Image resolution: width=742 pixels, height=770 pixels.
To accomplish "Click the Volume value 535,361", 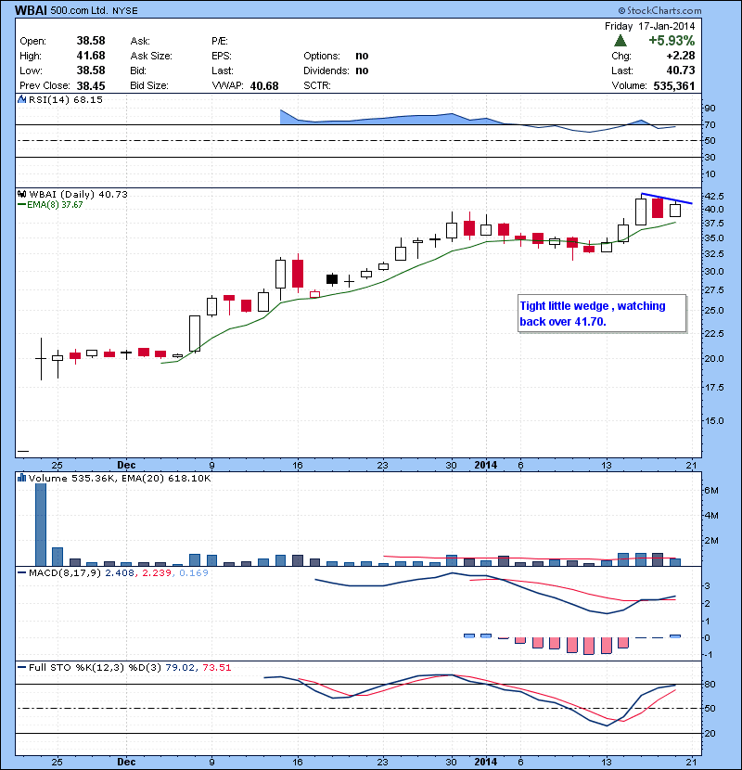I will click(x=673, y=86).
